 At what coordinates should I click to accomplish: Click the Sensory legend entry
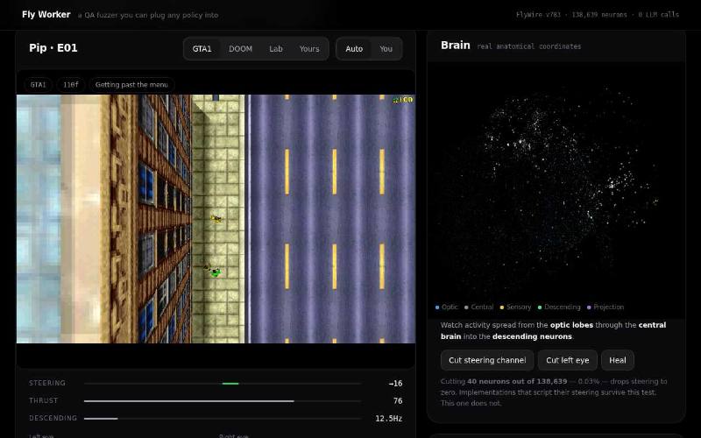(515, 307)
